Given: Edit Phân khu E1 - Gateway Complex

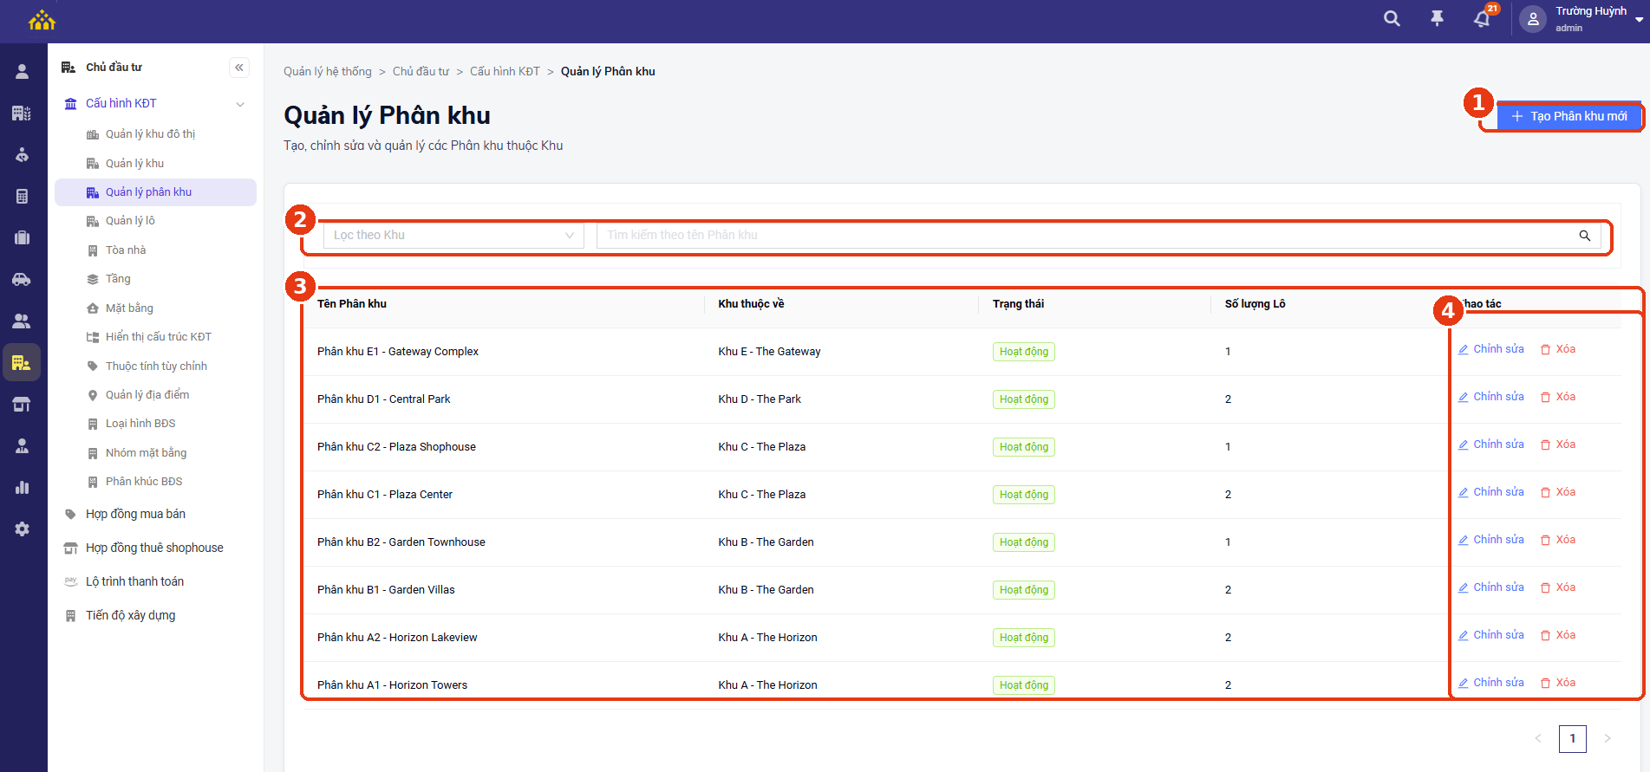Looking at the screenshot, I should tap(1491, 349).
